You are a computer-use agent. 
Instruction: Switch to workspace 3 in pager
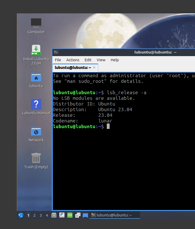pos(41,215)
